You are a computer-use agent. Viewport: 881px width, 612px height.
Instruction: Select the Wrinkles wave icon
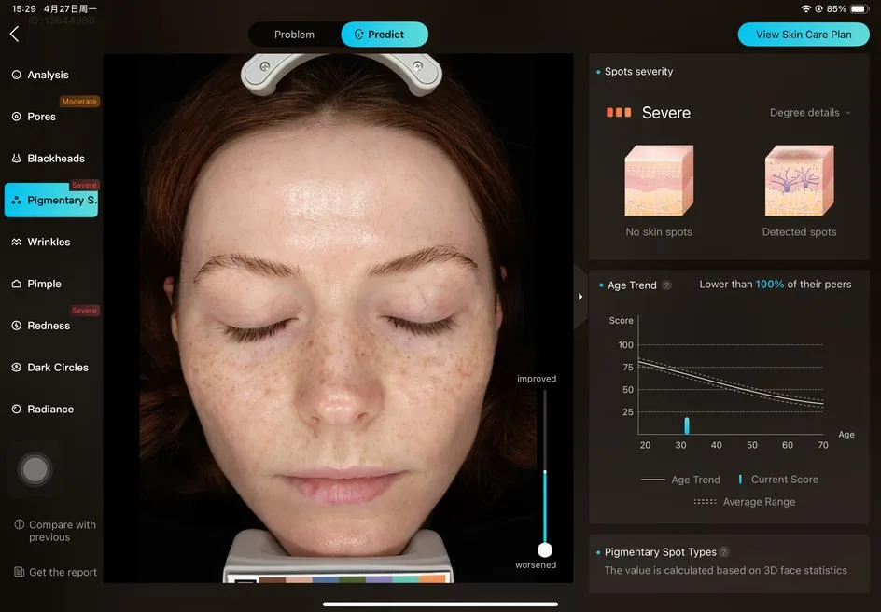pyautogui.click(x=16, y=242)
